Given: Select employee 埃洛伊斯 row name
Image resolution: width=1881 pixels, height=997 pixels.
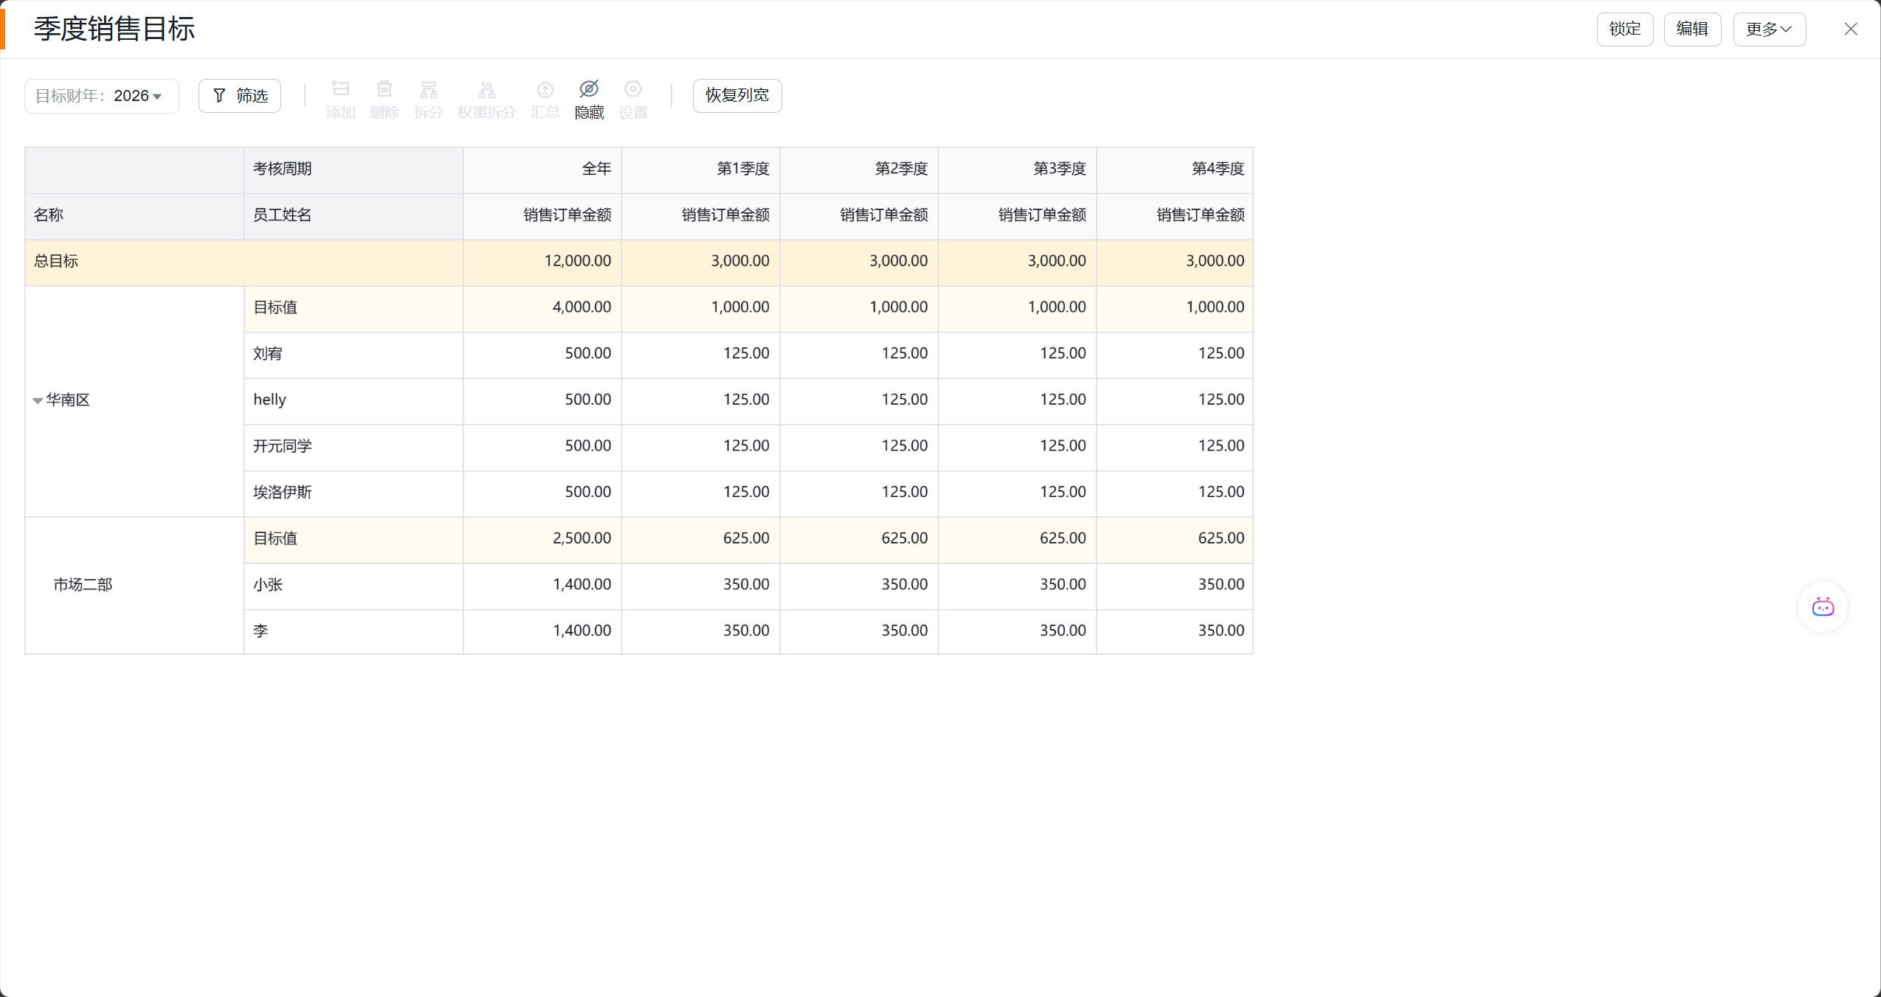Looking at the screenshot, I should 283,492.
